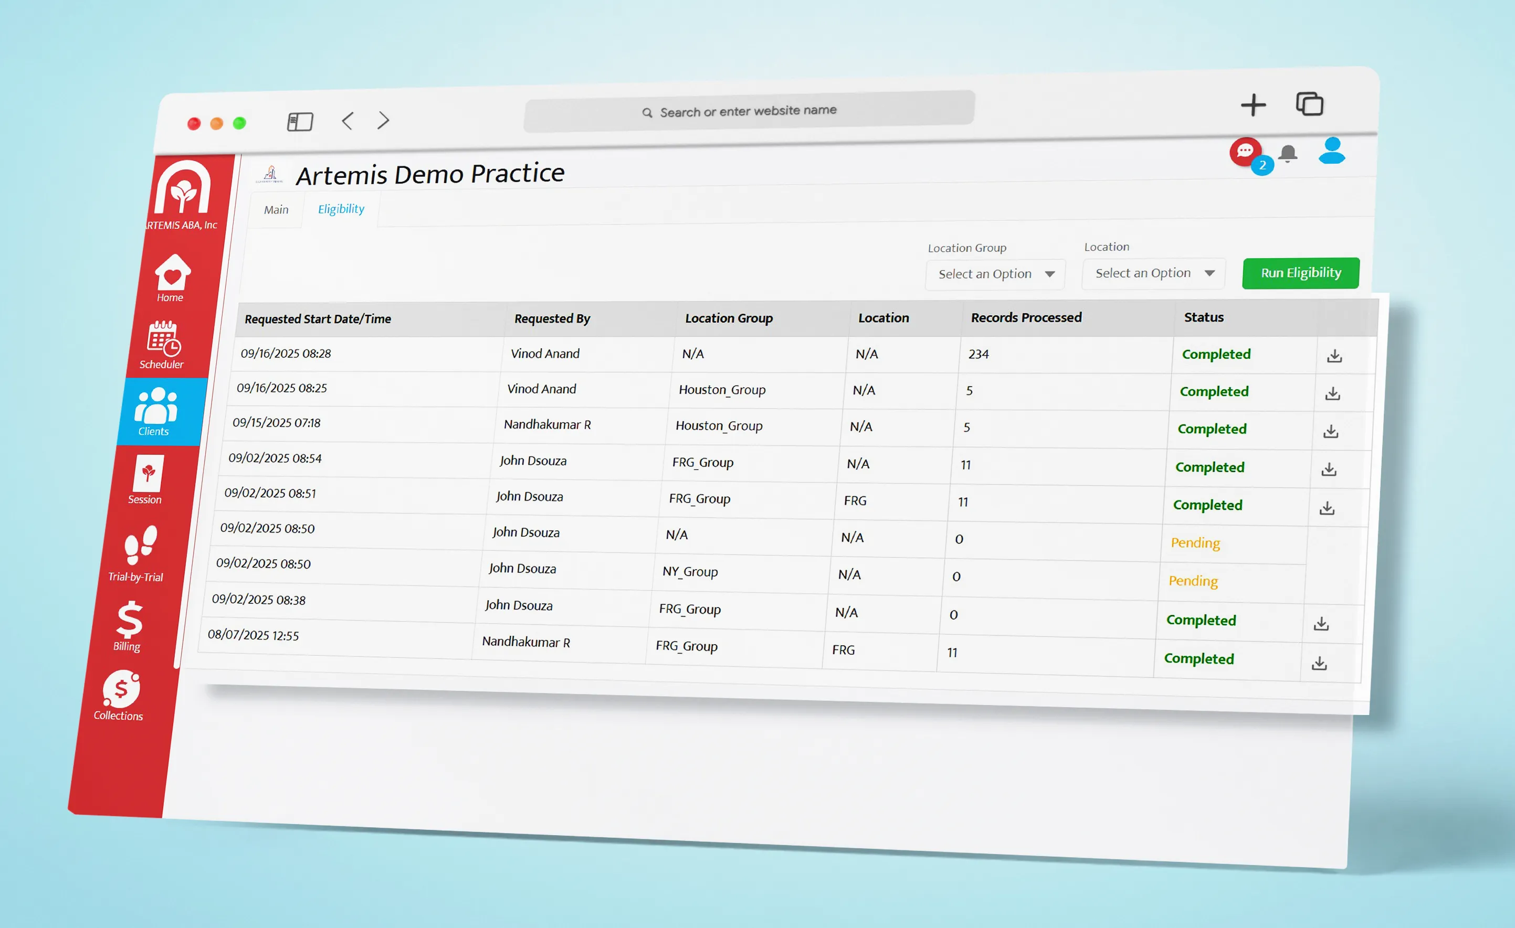Open the Collections section in sidebar
Image resolution: width=1515 pixels, height=928 pixels.
point(119,695)
